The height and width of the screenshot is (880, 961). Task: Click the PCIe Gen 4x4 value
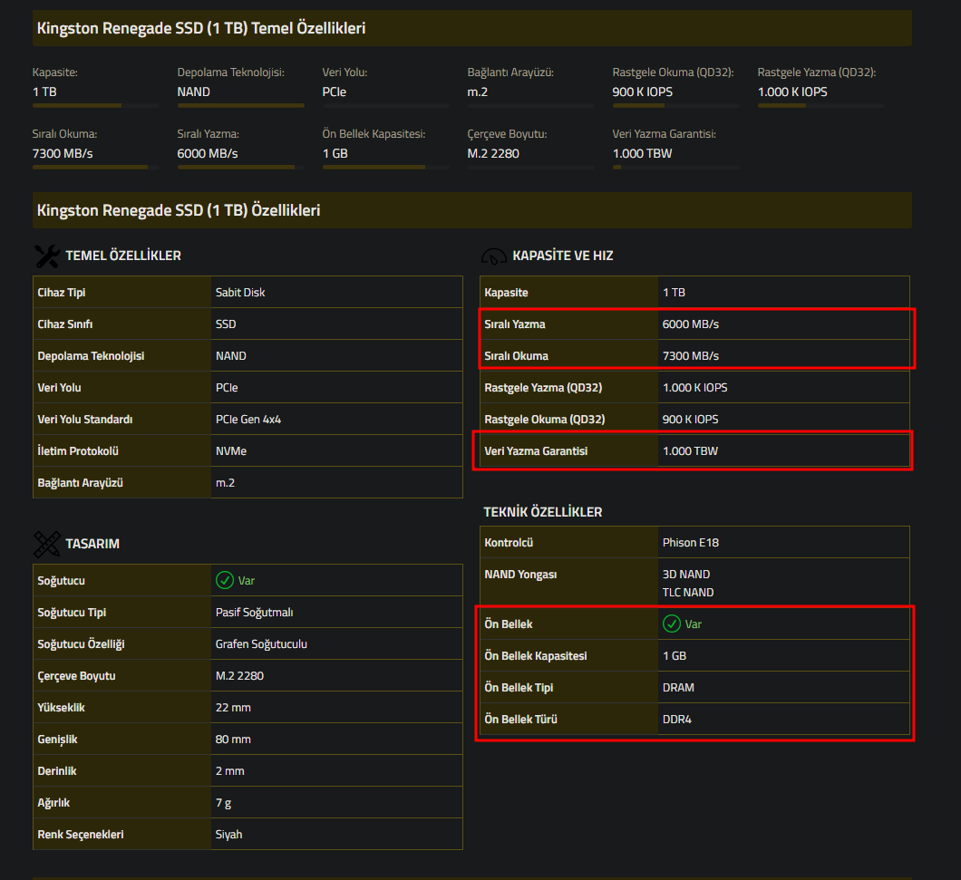(x=248, y=420)
